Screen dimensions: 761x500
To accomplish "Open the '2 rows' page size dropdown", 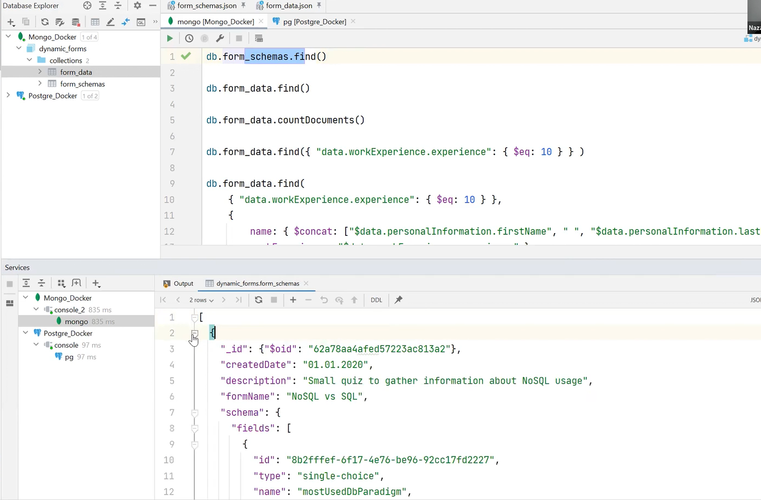I will click(201, 300).
